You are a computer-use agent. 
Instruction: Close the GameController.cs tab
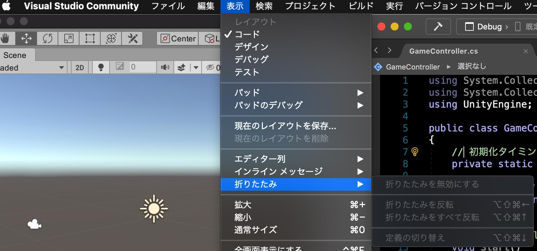(525, 51)
